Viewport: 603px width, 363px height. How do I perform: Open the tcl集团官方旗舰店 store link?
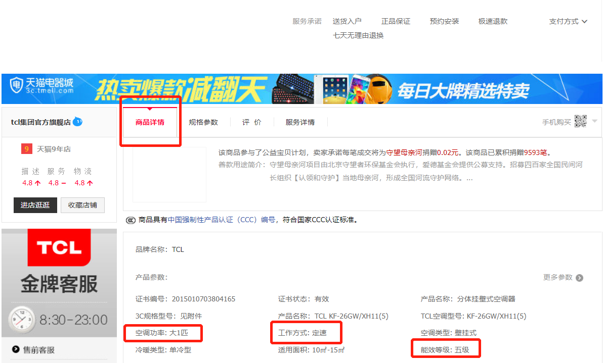(x=41, y=122)
